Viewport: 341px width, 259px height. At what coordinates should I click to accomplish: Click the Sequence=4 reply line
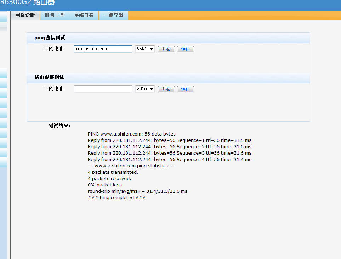point(169,160)
